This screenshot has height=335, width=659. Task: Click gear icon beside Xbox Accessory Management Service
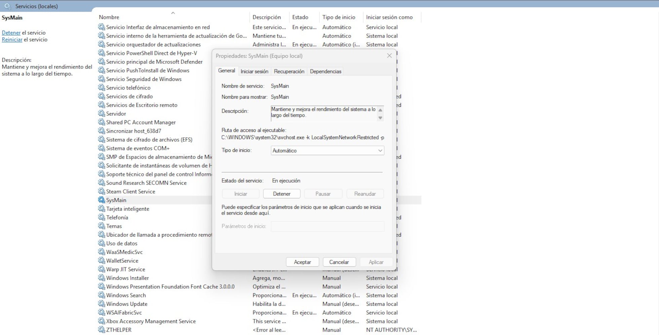101,321
